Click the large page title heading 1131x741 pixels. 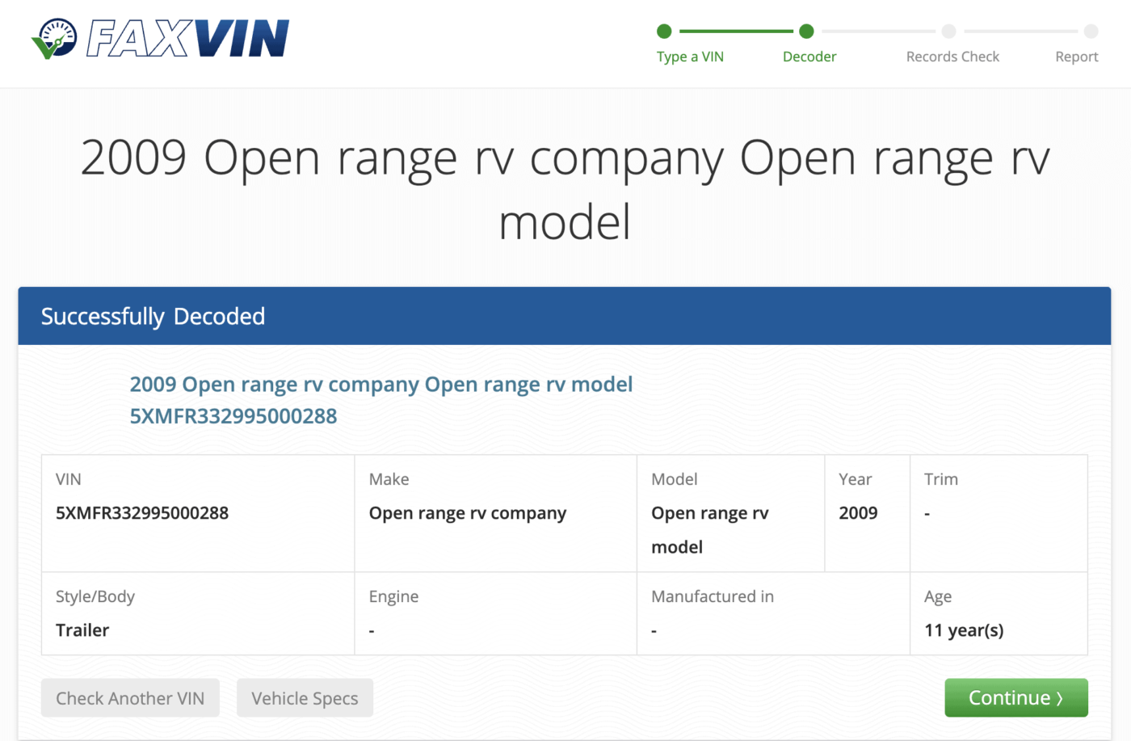565,189
